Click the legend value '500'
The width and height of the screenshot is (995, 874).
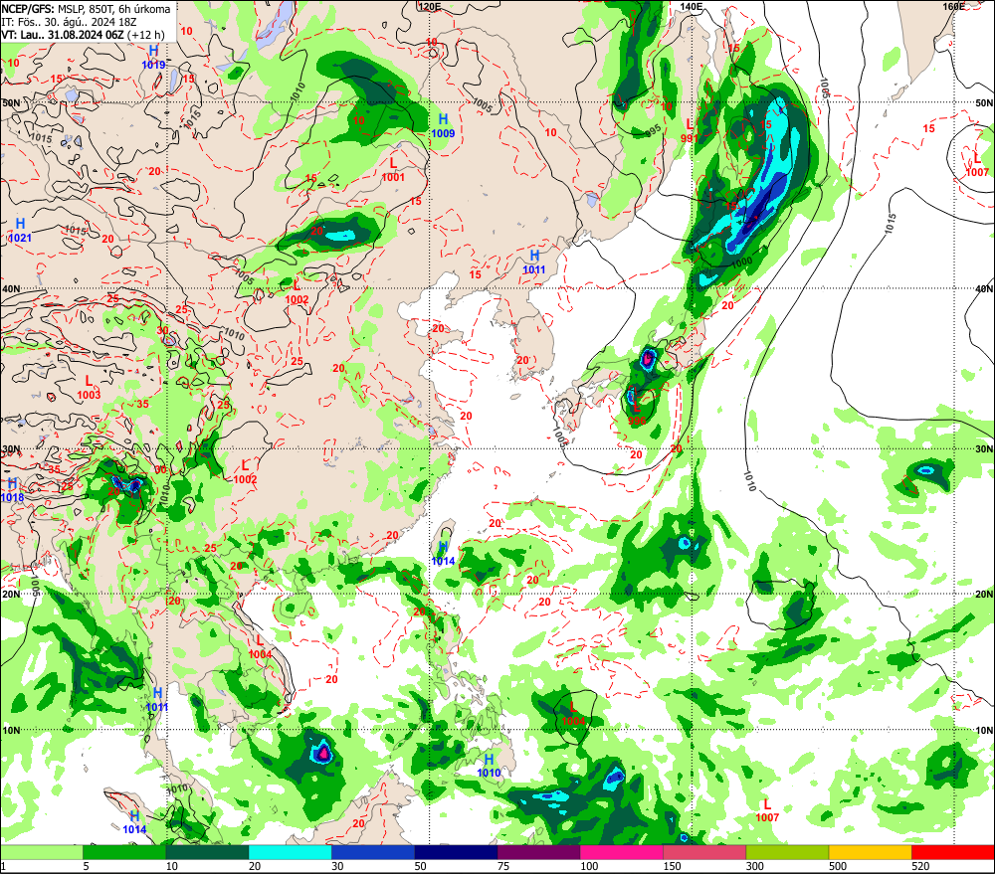pyautogui.click(x=838, y=866)
